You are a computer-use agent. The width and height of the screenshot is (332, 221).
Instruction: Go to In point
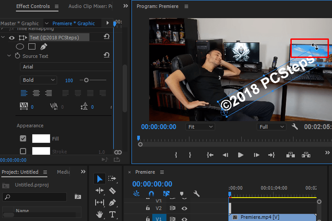[x=210, y=155]
